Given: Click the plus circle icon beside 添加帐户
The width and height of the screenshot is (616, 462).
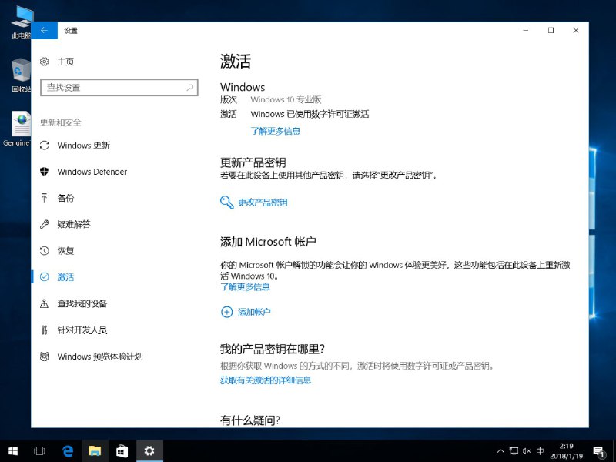Looking at the screenshot, I should [226, 312].
